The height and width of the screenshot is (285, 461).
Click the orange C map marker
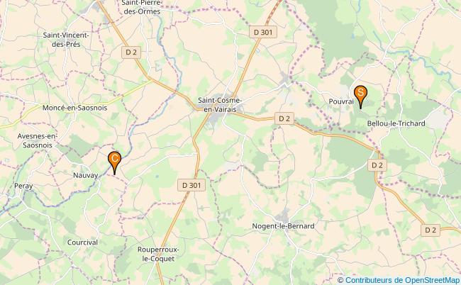point(114,163)
